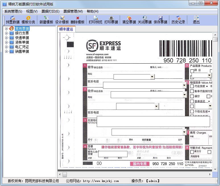Click the 寄件人 signature text field
Screen dimensions: 220x186
click(x=113, y=154)
